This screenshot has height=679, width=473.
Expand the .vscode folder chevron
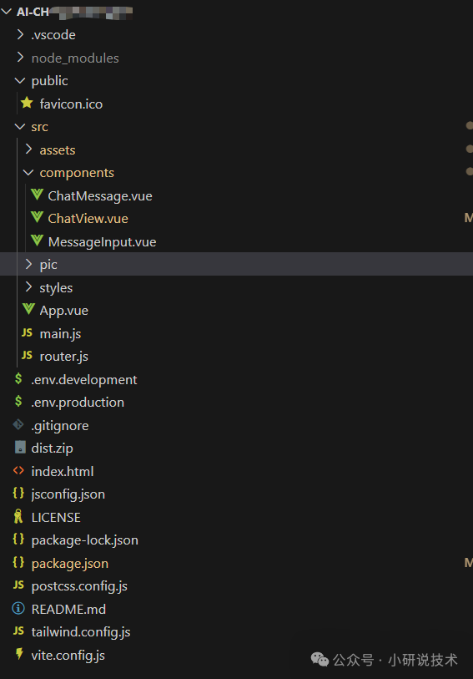(x=20, y=34)
